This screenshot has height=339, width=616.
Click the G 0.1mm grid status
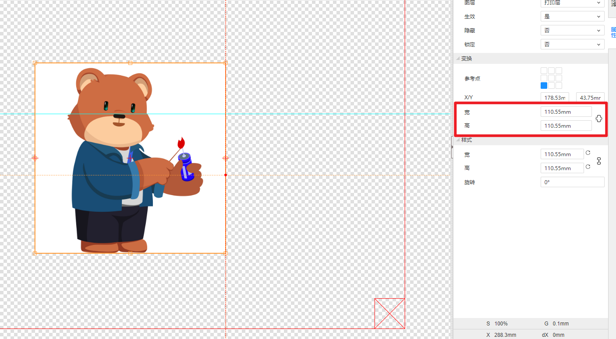click(x=556, y=324)
